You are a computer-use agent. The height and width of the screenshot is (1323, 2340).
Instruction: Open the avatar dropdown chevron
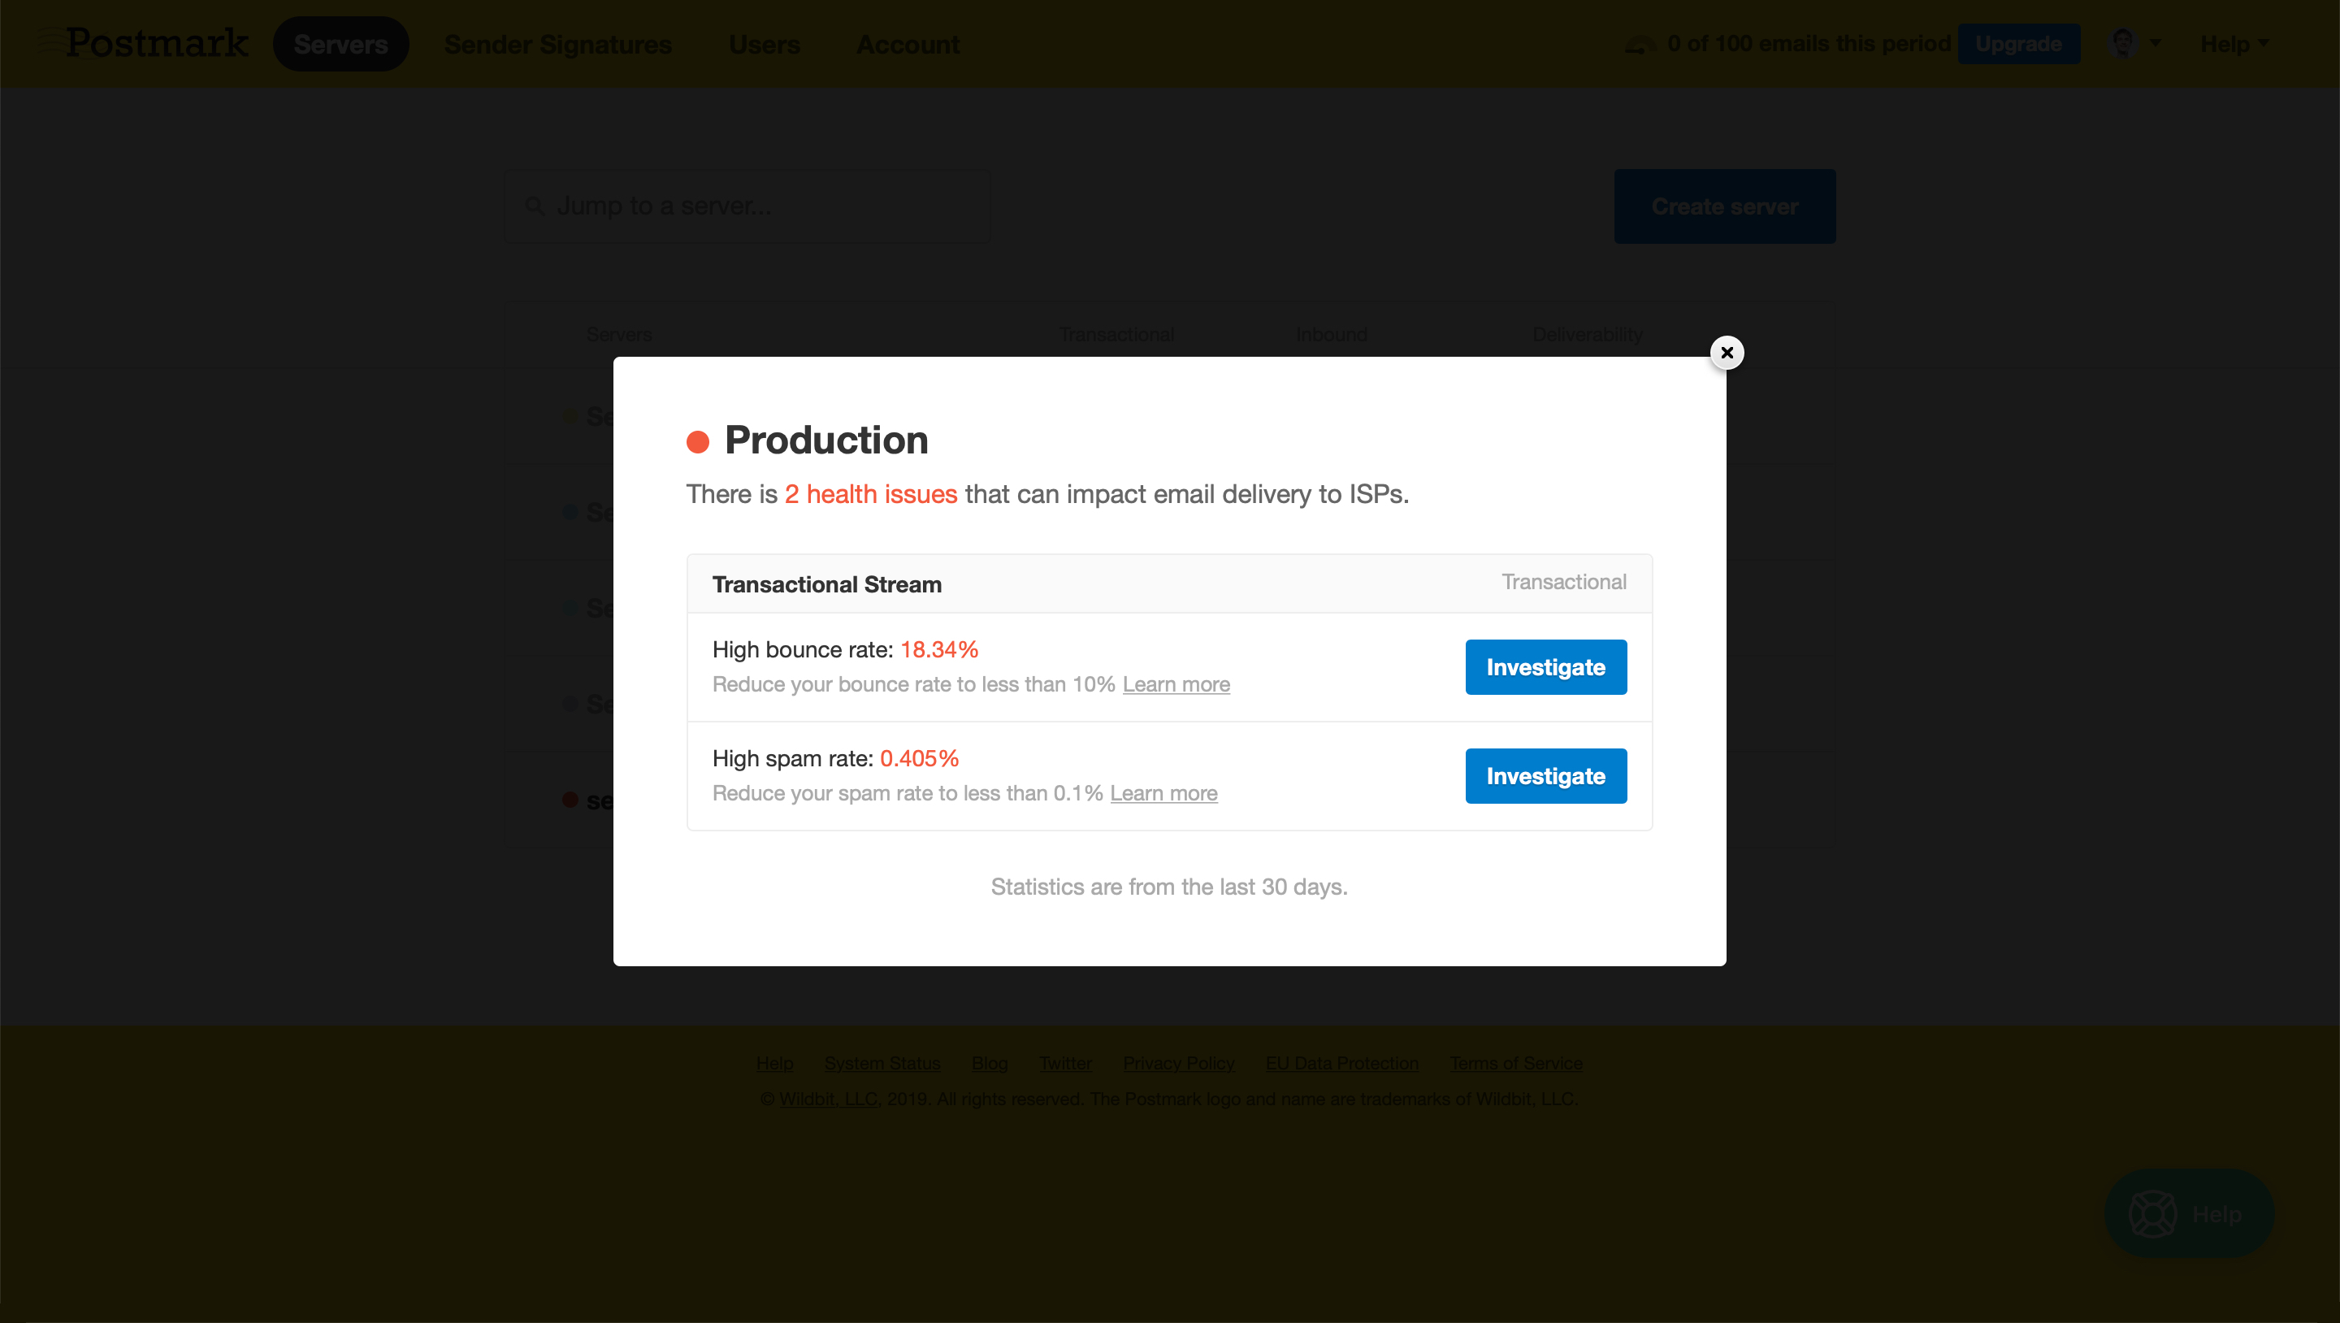[x=2155, y=43]
